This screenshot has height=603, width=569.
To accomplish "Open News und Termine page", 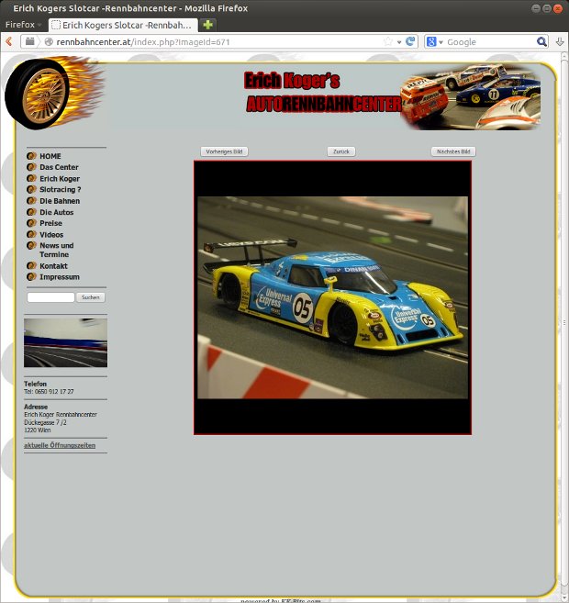I will tap(57, 250).
